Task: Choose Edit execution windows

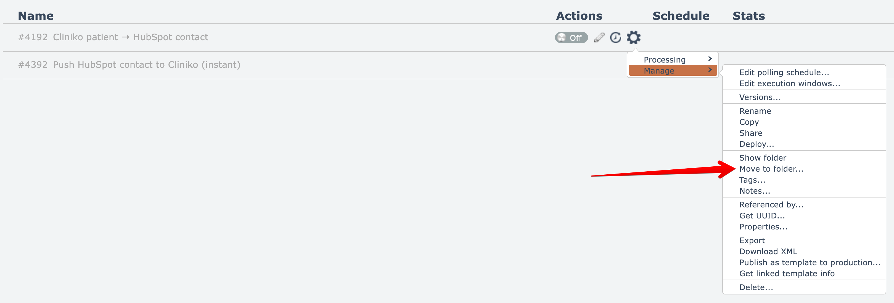Action: [789, 83]
